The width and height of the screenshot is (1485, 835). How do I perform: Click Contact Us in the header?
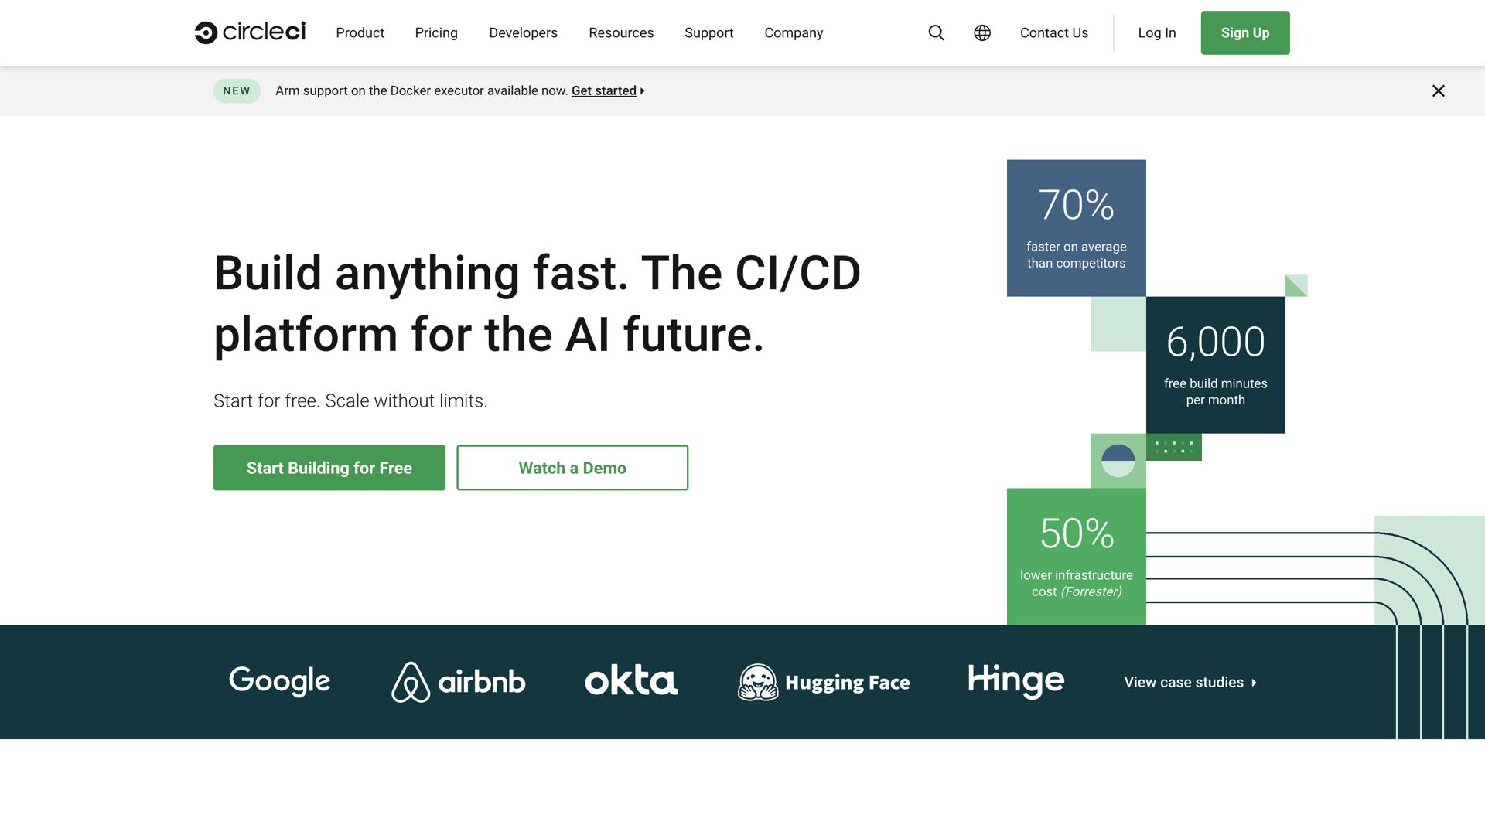click(x=1053, y=32)
